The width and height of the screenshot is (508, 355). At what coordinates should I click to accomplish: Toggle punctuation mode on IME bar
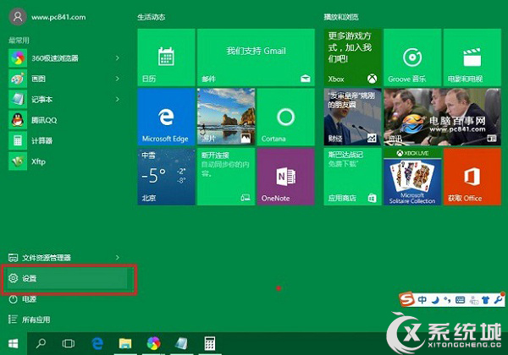(x=447, y=300)
